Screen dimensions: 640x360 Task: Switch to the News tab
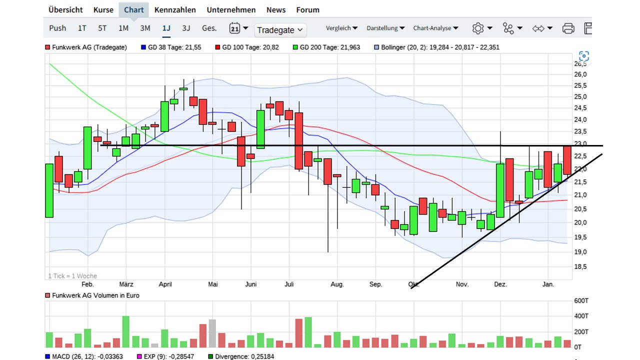pos(276,10)
